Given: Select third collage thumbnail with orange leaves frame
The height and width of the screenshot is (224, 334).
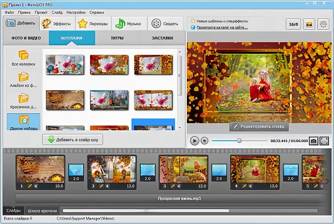Looking at the screenshot, I should [153, 65].
